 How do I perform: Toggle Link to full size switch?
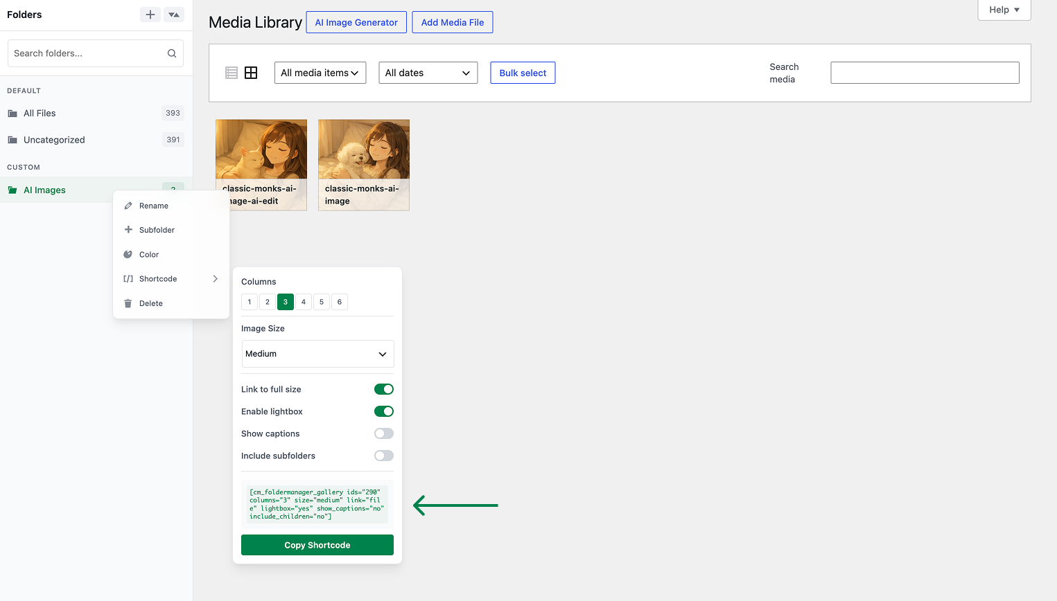(384, 389)
